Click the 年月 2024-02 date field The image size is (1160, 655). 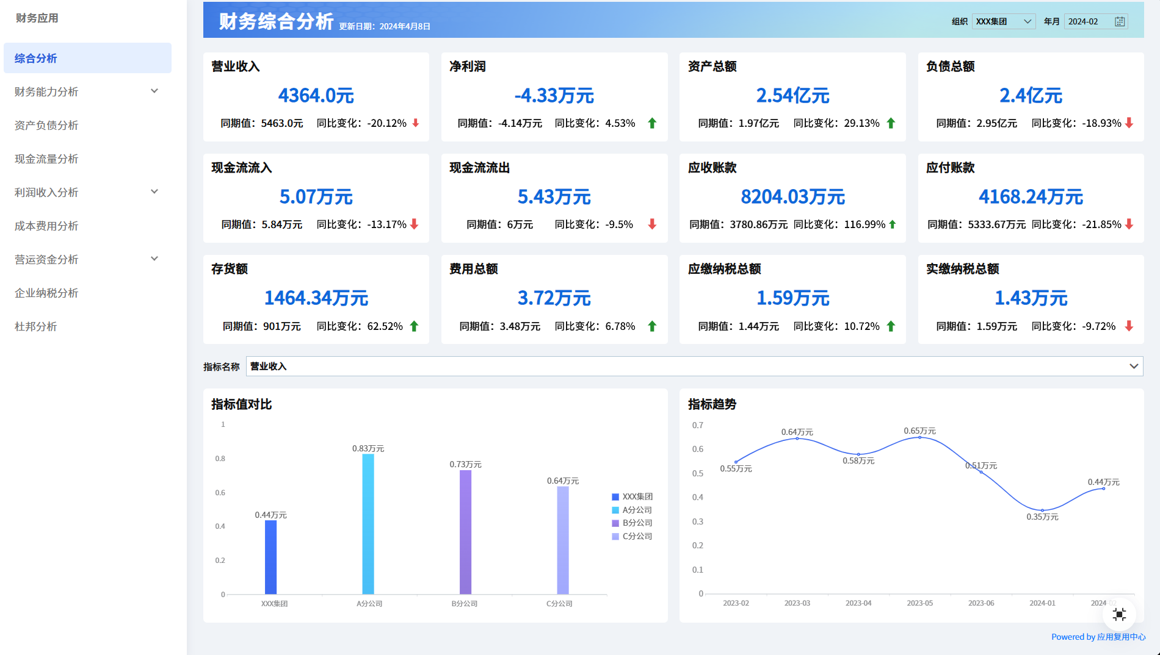pos(1095,21)
